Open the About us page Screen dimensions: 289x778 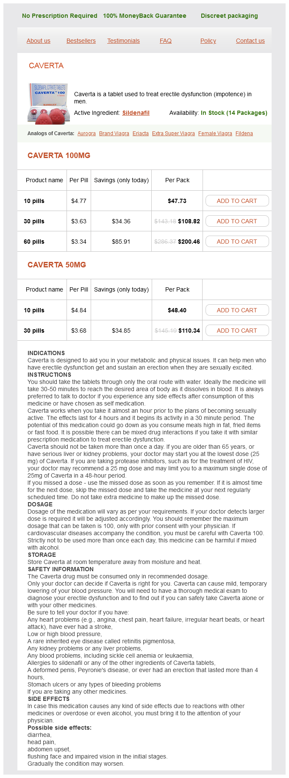[x=39, y=41]
